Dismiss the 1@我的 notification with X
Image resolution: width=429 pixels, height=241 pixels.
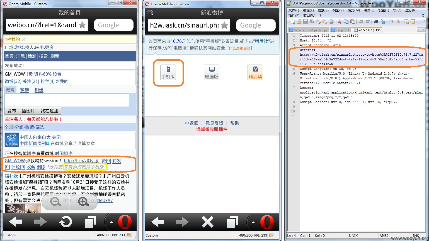point(24,40)
